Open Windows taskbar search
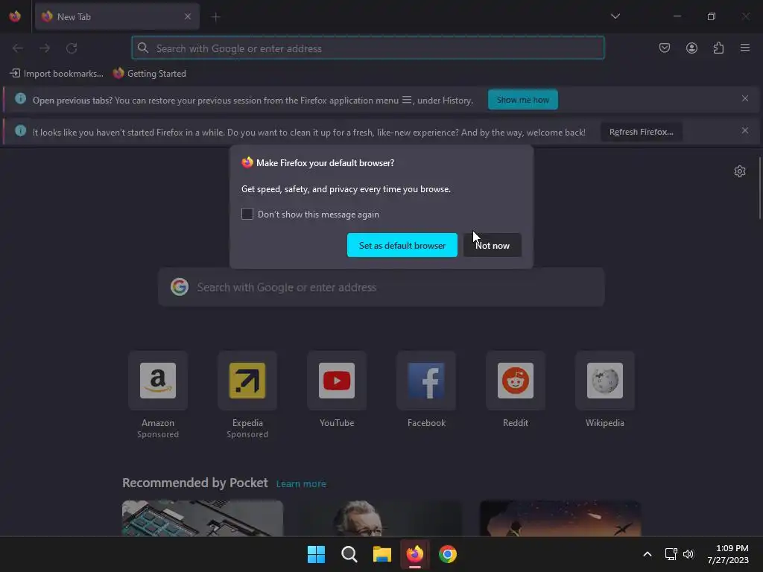763x572 pixels. (349, 554)
